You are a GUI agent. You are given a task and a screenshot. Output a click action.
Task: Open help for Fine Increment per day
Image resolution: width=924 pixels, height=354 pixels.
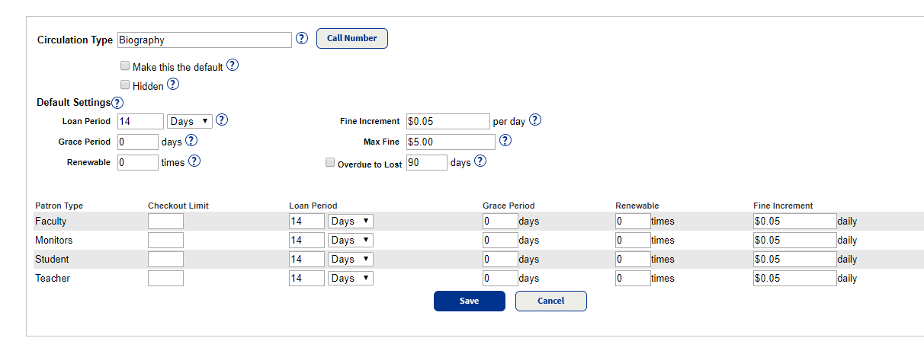[535, 120]
